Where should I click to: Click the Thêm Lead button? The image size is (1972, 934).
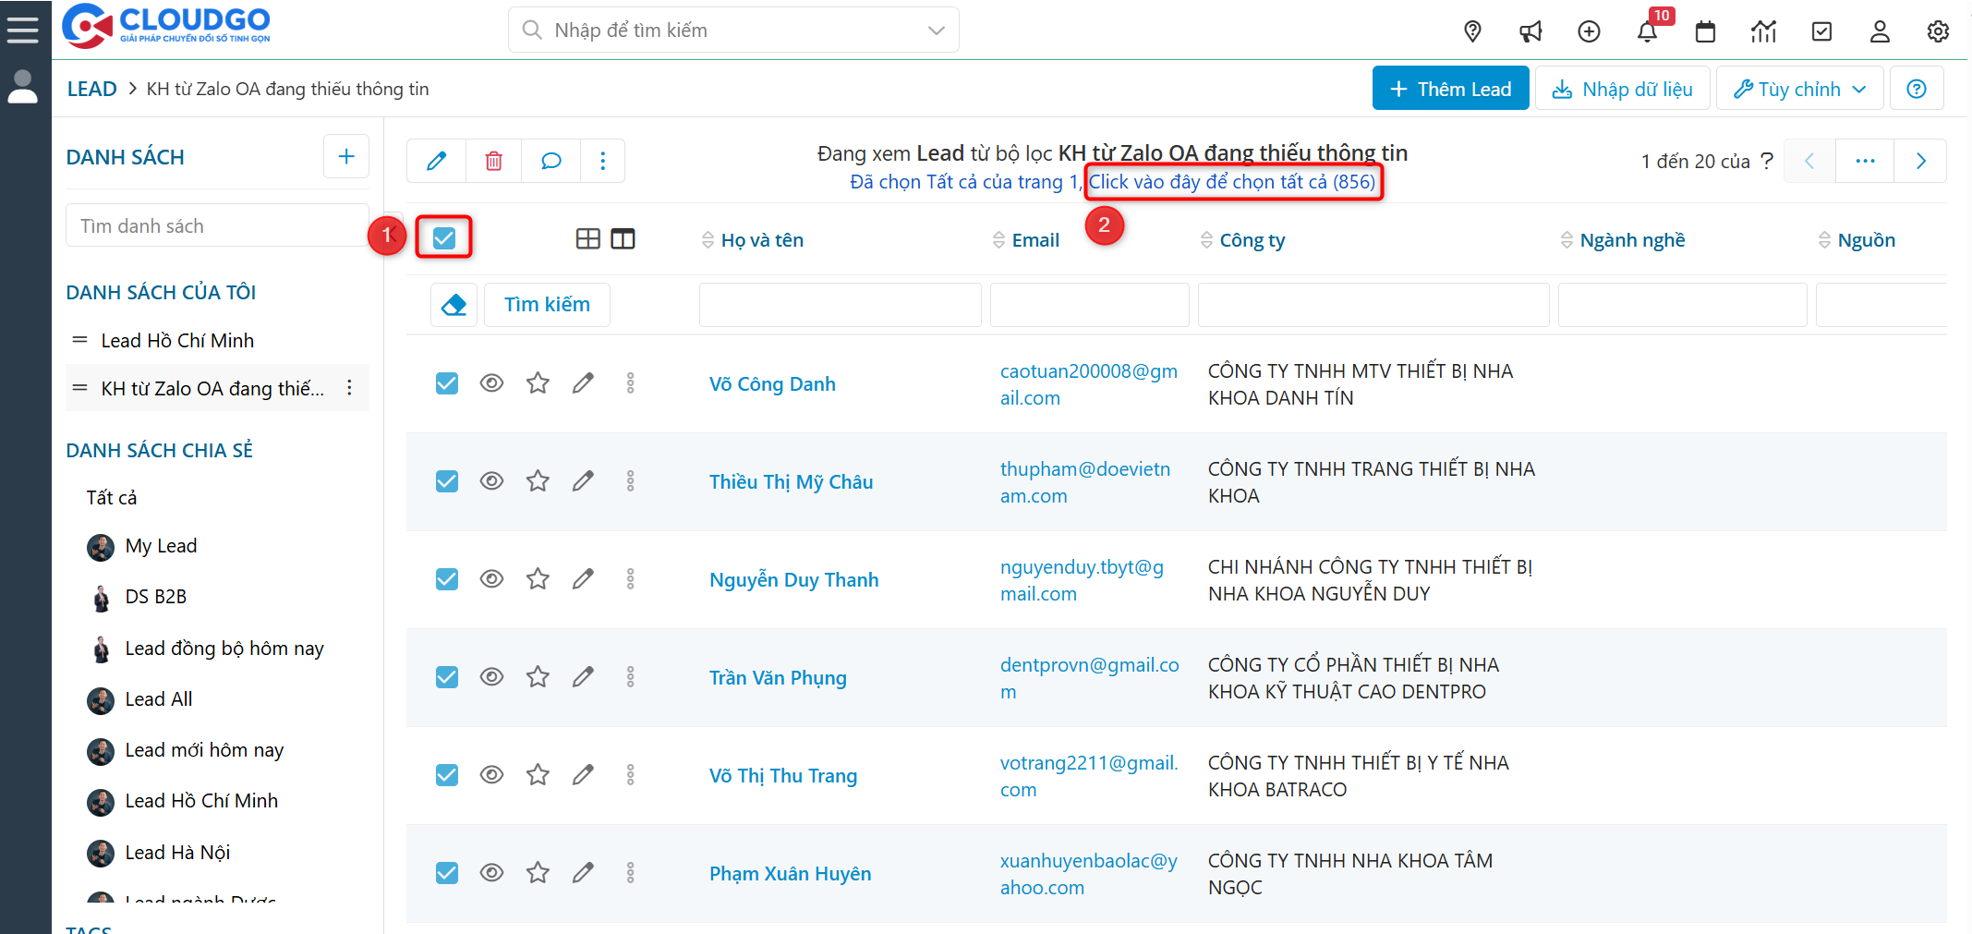[1450, 89]
